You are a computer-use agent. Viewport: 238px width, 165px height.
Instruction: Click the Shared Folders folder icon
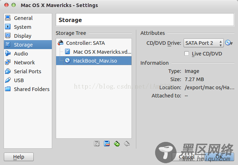click(8, 89)
